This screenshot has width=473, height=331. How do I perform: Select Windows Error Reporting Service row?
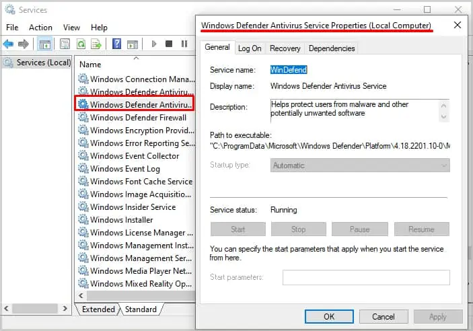pos(137,143)
